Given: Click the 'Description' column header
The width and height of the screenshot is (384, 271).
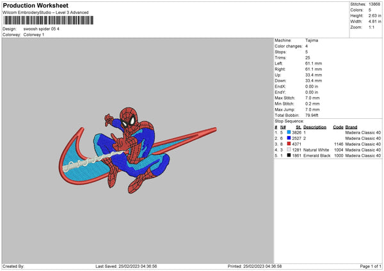Looking at the screenshot, I should (x=315, y=127).
